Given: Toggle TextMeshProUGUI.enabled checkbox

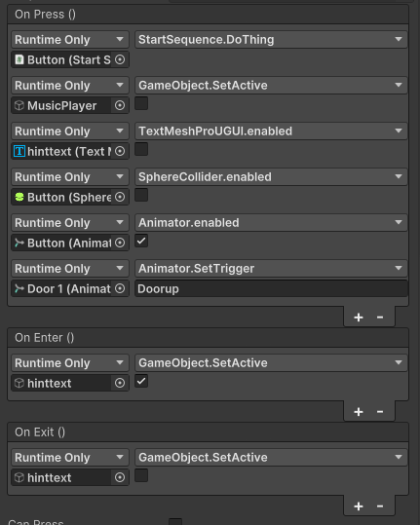Looking at the screenshot, I should 141,149.
